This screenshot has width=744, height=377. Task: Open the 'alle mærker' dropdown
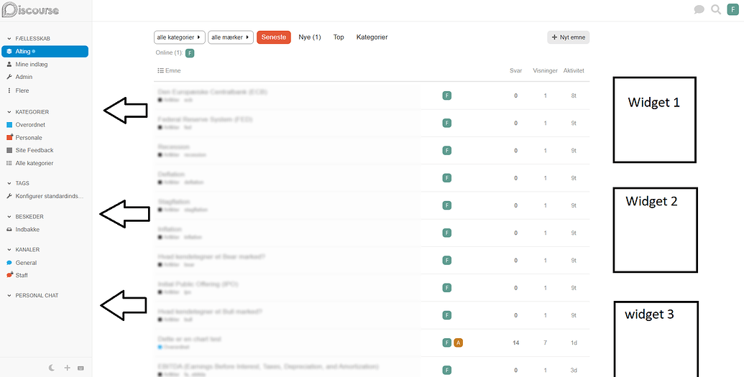pos(231,37)
